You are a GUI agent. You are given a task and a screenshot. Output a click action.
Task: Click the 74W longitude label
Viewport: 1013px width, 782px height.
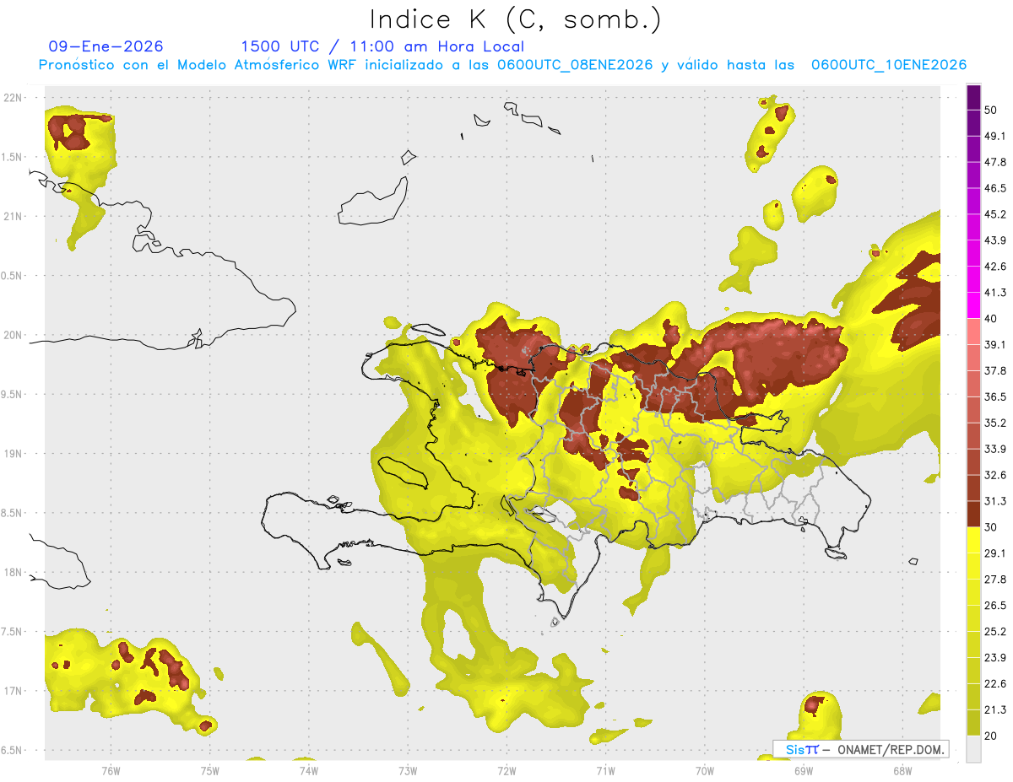[308, 770]
